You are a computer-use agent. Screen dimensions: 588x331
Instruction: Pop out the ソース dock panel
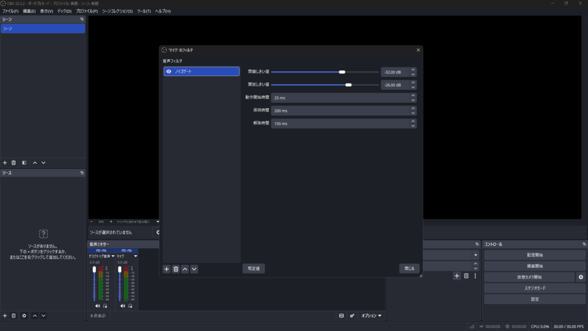click(x=82, y=173)
